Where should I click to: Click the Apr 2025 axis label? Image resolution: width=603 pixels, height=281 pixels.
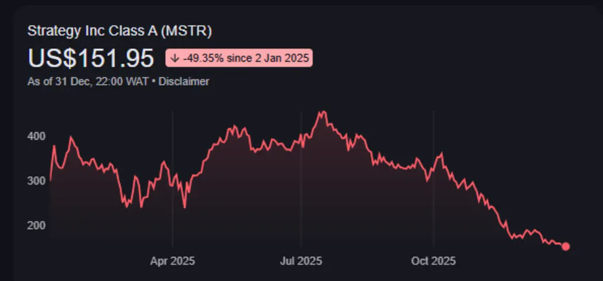[173, 261]
